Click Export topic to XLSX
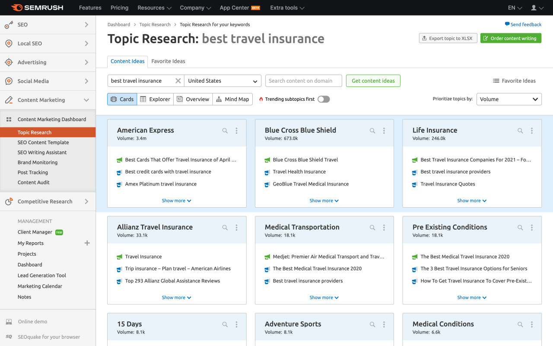This screenshot has width=553, height=346. 448,38
